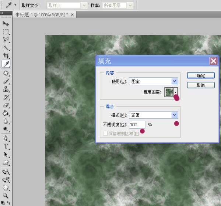
Task: Close the 未标题-1 document tab
Action: 72,14
